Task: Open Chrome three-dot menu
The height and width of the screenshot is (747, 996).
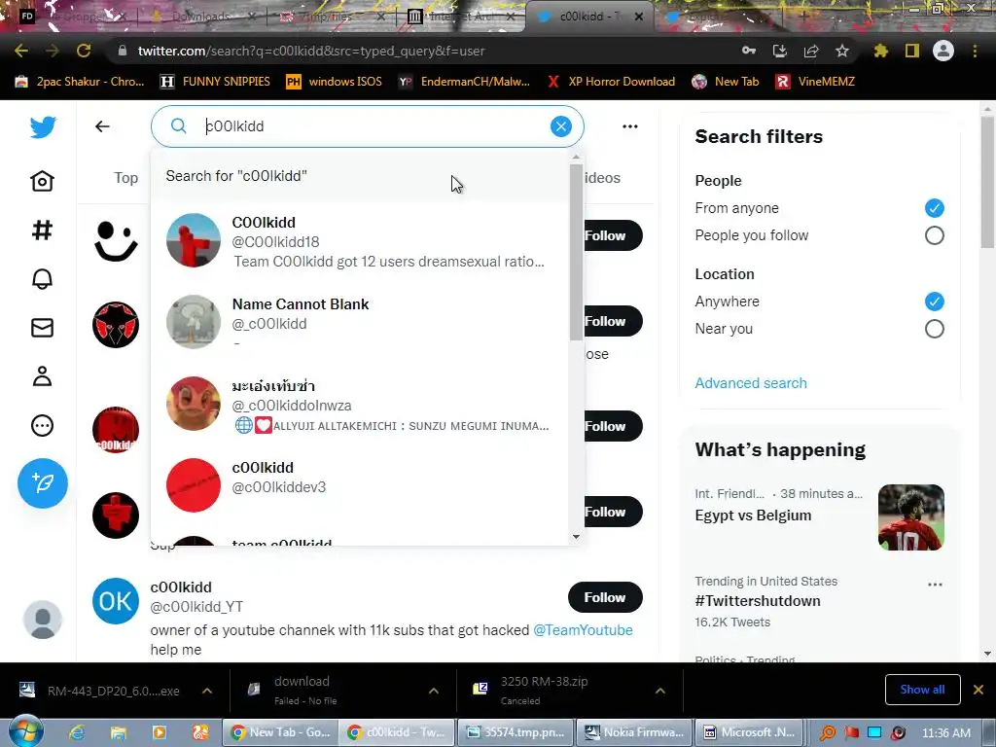Action: coord(975,51)
